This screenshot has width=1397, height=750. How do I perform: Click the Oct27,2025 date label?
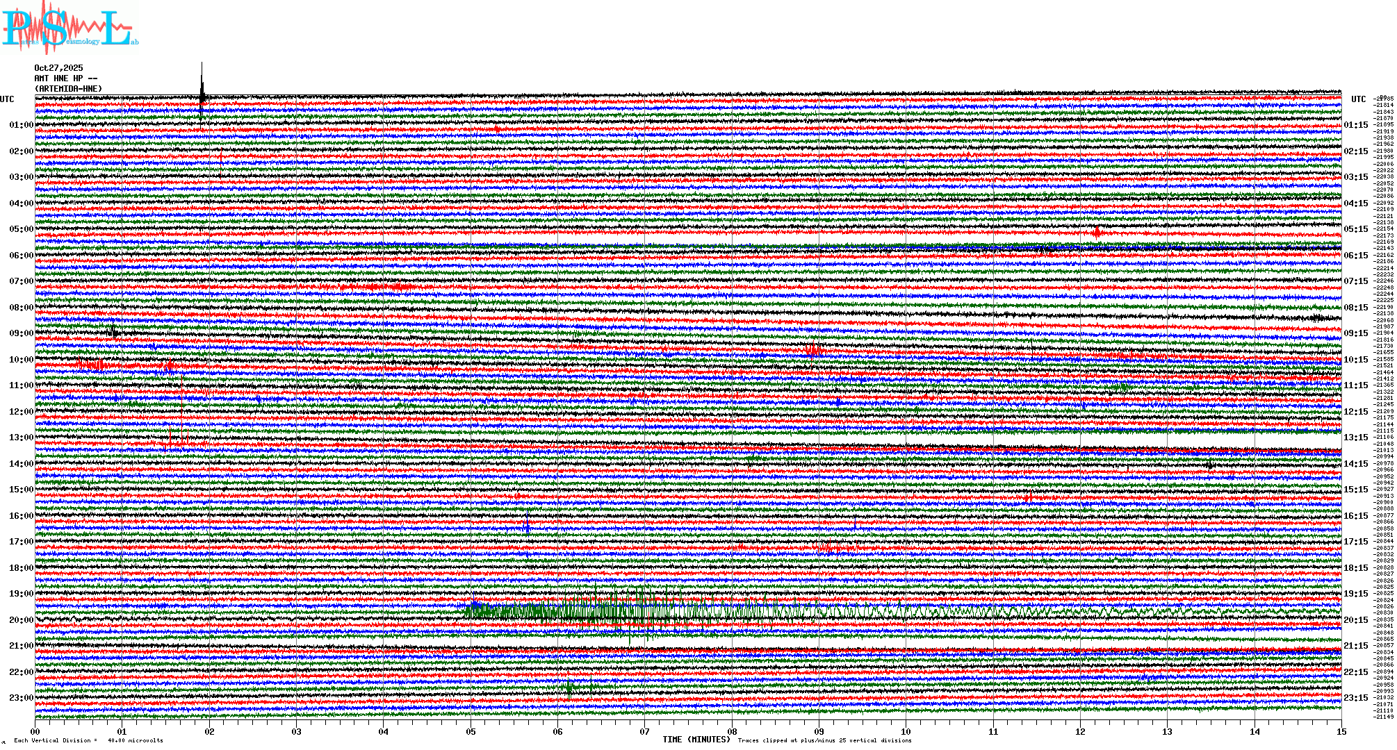click(58, 68)
